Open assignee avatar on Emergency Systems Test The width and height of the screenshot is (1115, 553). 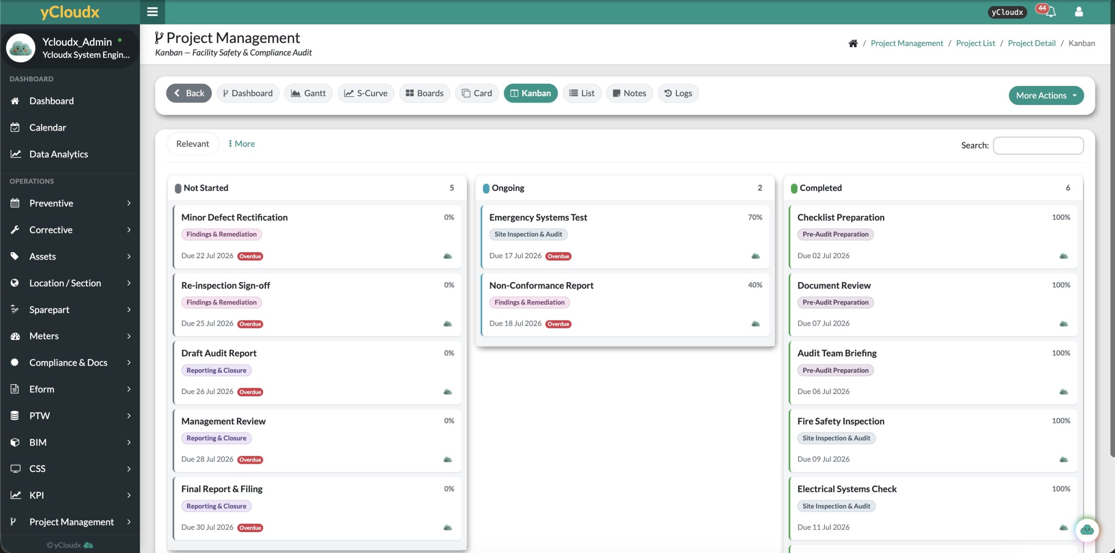pos(756,256)
